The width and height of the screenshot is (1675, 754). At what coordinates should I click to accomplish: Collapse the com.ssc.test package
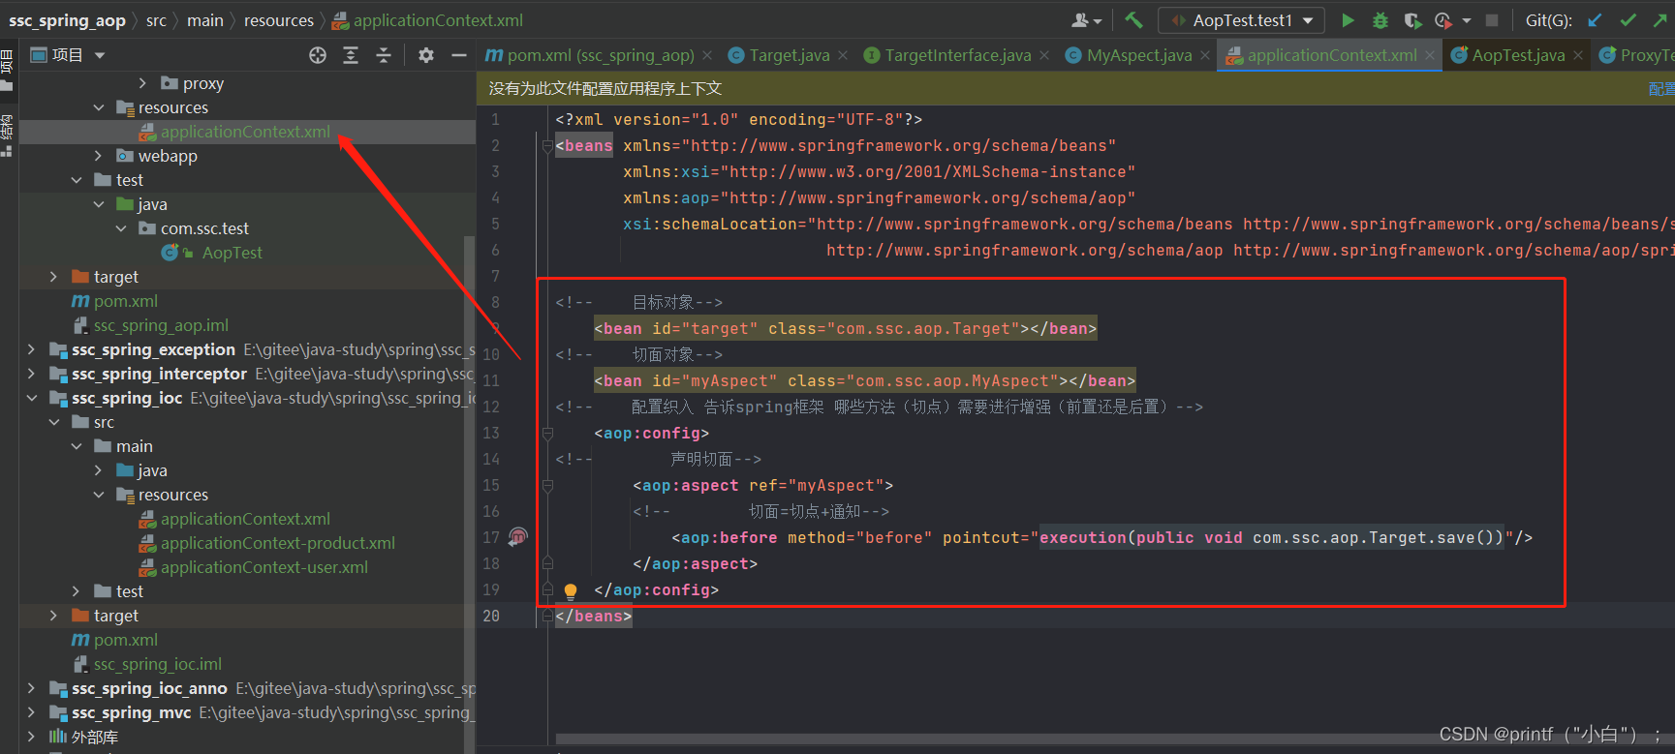point(121,228)
